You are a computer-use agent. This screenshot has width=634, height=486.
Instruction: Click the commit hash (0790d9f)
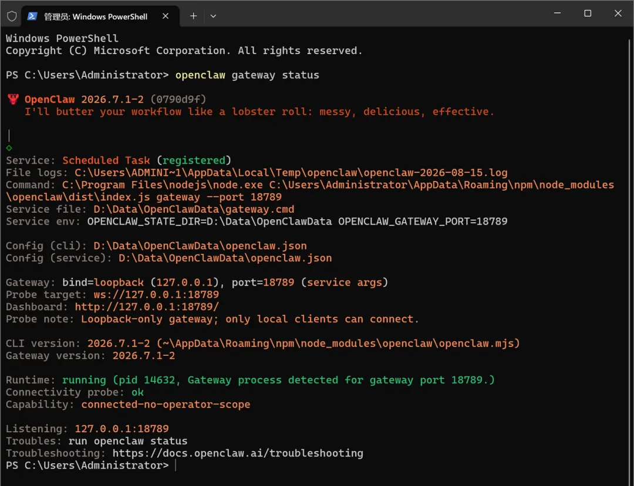click(x=178, y=99)
